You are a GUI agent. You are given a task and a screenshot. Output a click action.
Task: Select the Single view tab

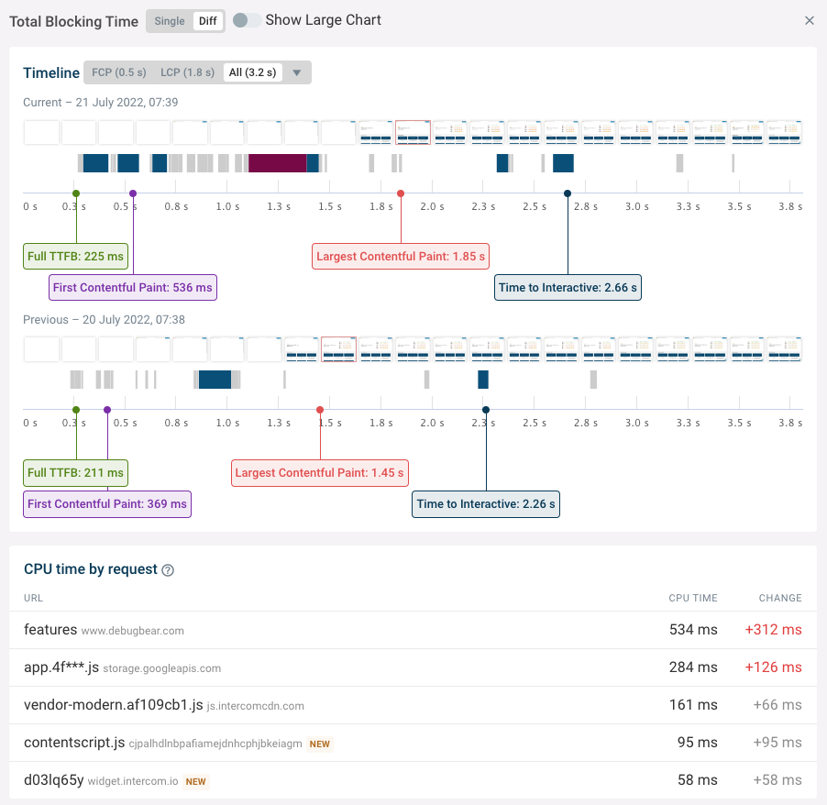(168, 20)
